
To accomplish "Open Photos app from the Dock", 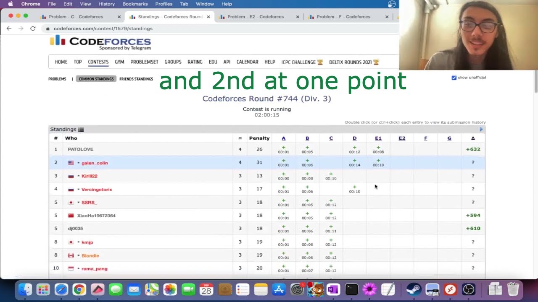I will coord(170,289).
